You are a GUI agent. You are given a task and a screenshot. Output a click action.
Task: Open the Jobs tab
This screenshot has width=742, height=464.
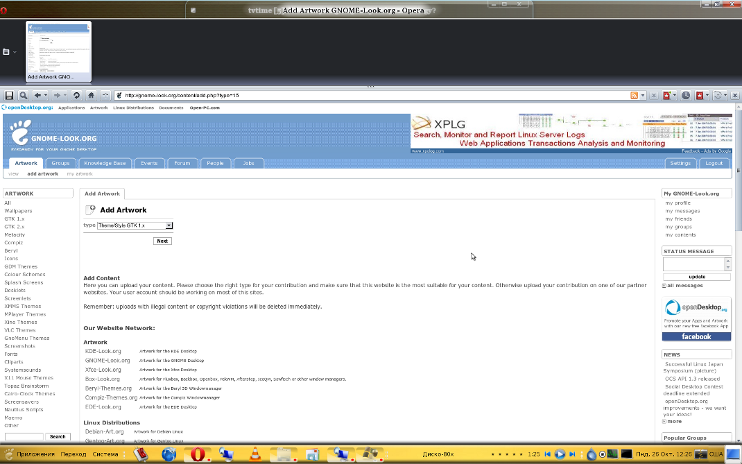(x=249, y=163)
